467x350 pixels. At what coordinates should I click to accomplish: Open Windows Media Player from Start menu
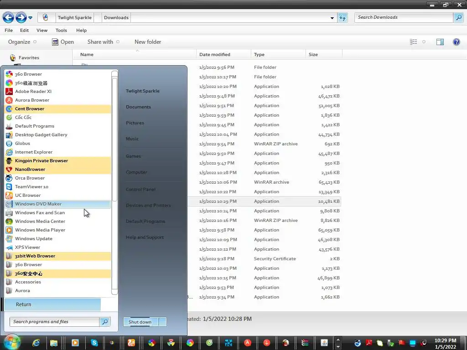pos(58,230)
